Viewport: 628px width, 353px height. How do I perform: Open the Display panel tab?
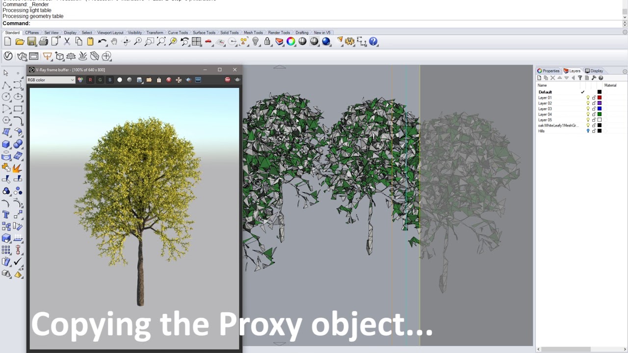(594, 71)
